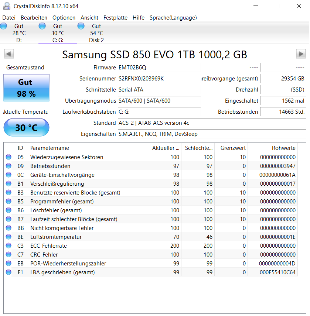Close the CrystalDiskInfo window
The image size is (310, 316).
point(299,6)
